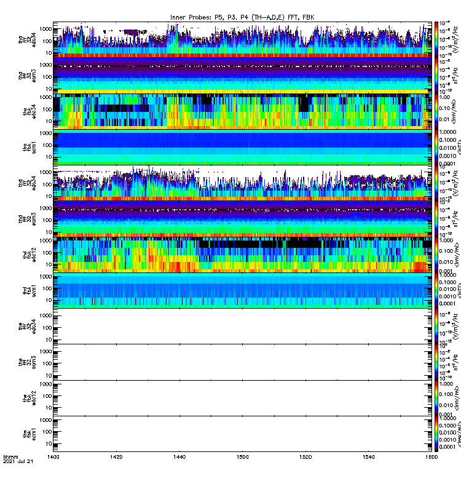Click inside the thd fff scm3 spectrogram
The width and height of the screenshot is (461, 492).
[x=242, y=219]
